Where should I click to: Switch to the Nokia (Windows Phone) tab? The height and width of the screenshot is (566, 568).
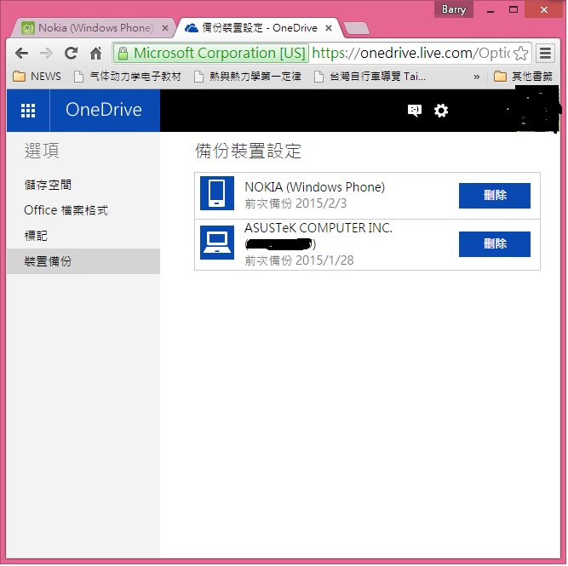(94, 28)
